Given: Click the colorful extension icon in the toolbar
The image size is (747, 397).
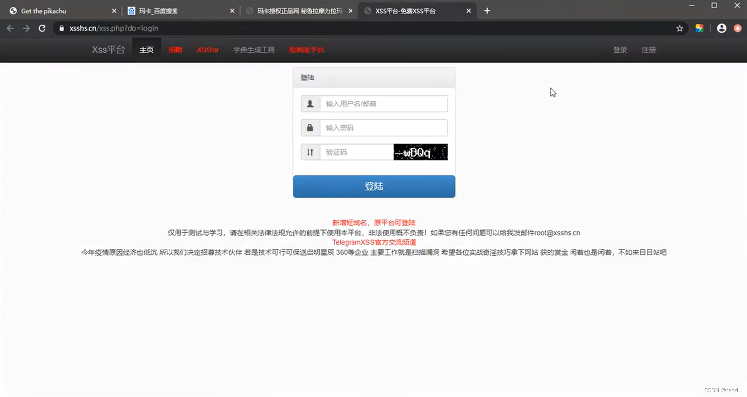Looking at the screenshot, I should (699, 28).
